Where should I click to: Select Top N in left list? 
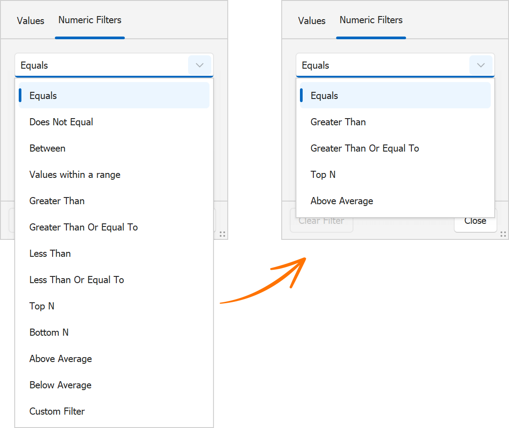click(114, 306)
